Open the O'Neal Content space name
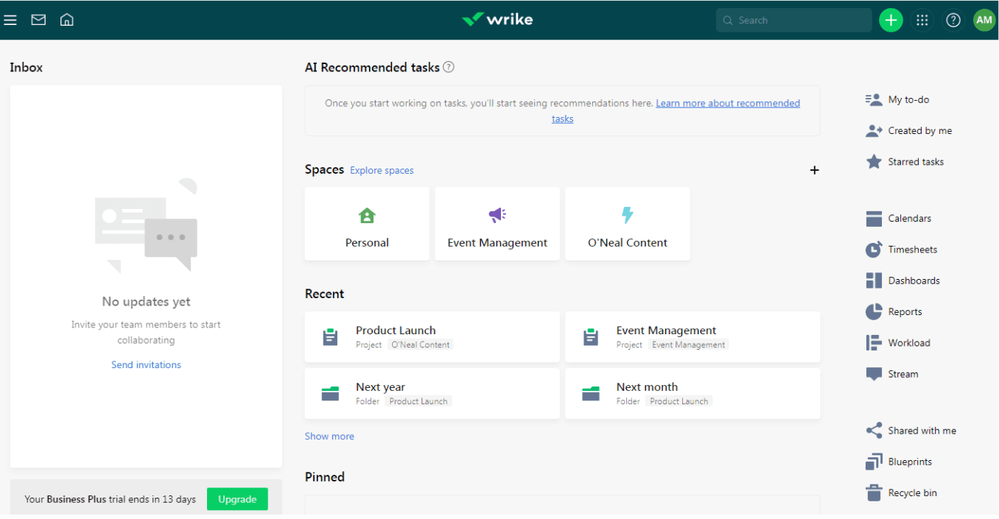The height and width of the screenshot is (519, 999). 628,243
